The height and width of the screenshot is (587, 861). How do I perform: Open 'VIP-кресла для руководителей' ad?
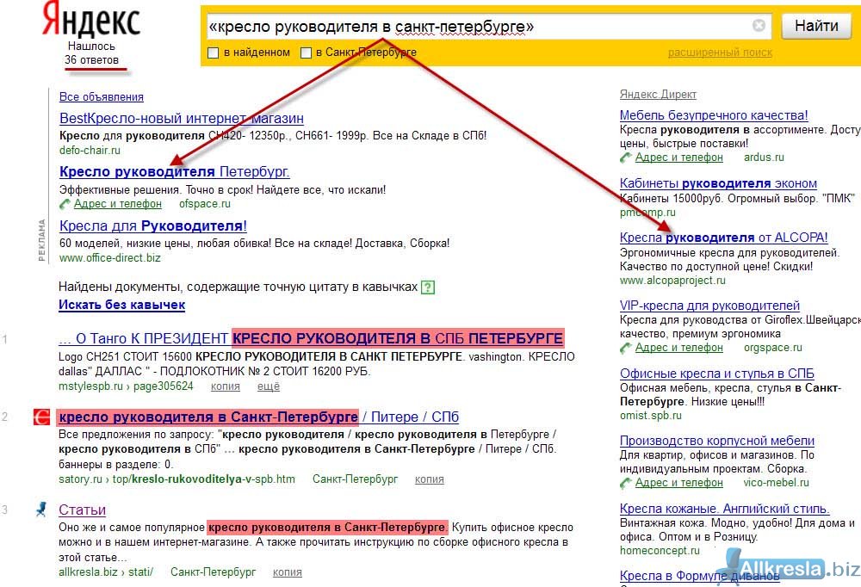[x=710, y=306]
